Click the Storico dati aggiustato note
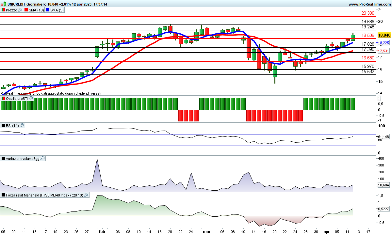This screenshot has width=392, height=235. click(x=51, y=93)
